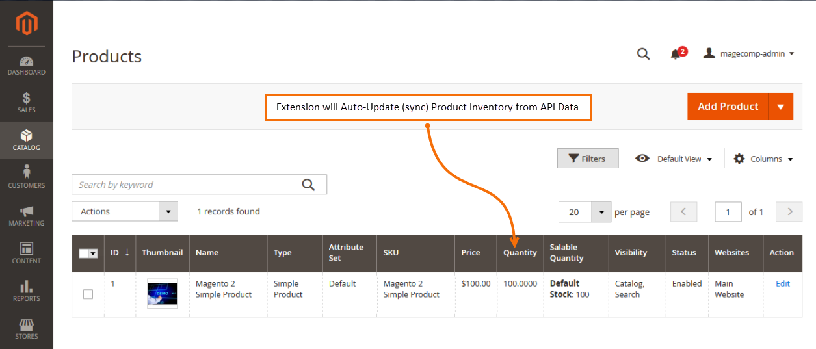
Task: Click the Edit link for product 1
Action: (783, 283)
